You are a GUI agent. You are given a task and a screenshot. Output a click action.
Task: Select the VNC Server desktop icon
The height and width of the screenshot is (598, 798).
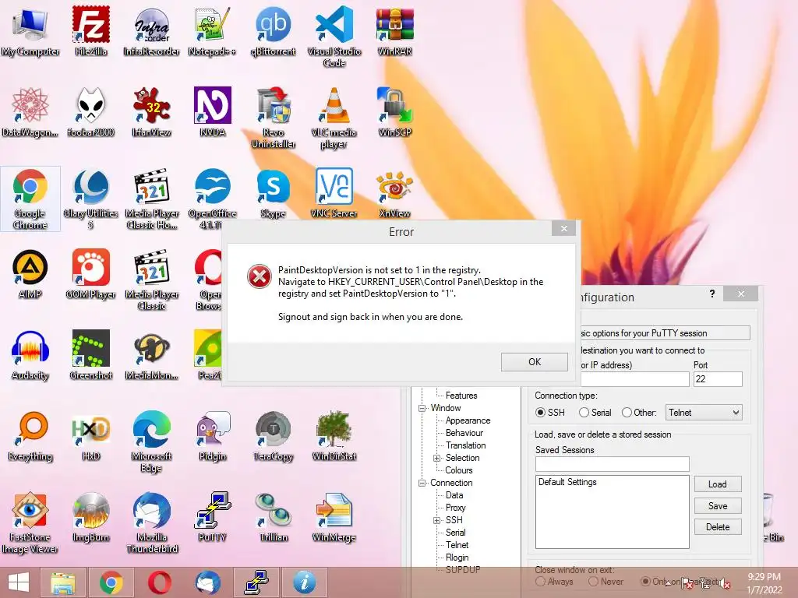tap(334, 193)
